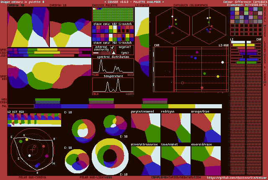This screenshot has width=268, height=180.
Task: Click yellow-over-green pair in 10% li-match row
Action: pos(111,29)
